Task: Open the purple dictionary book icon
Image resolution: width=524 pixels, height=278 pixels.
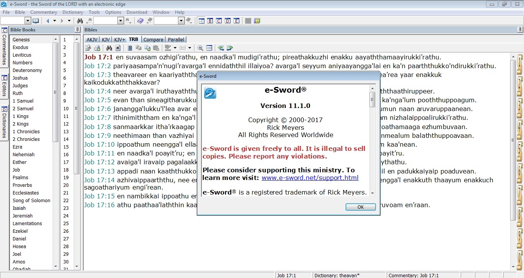Action: [x=140, y=21]
